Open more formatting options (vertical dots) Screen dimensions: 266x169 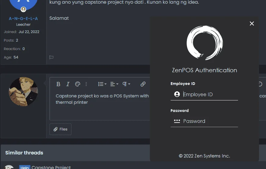coord(86,84)
